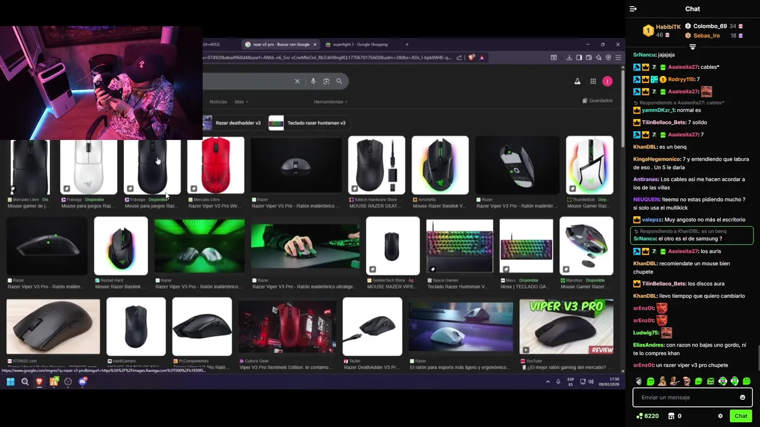Viewport: 760px width, 427px height.
Task: Open the Maximus Mouse Gamer Razer image
Action: pyautogui.click(x=586, y=246)
